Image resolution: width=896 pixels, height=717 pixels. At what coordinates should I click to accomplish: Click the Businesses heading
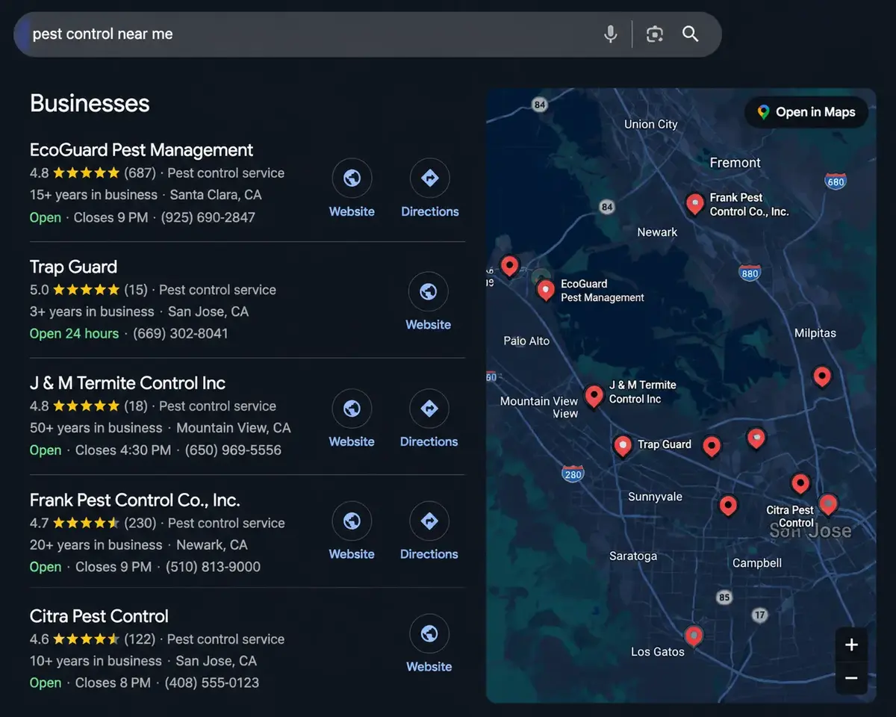coord(90,103)
